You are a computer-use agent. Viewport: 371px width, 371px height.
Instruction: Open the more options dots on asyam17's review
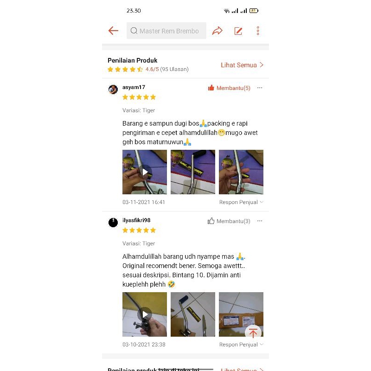point(260,88)
